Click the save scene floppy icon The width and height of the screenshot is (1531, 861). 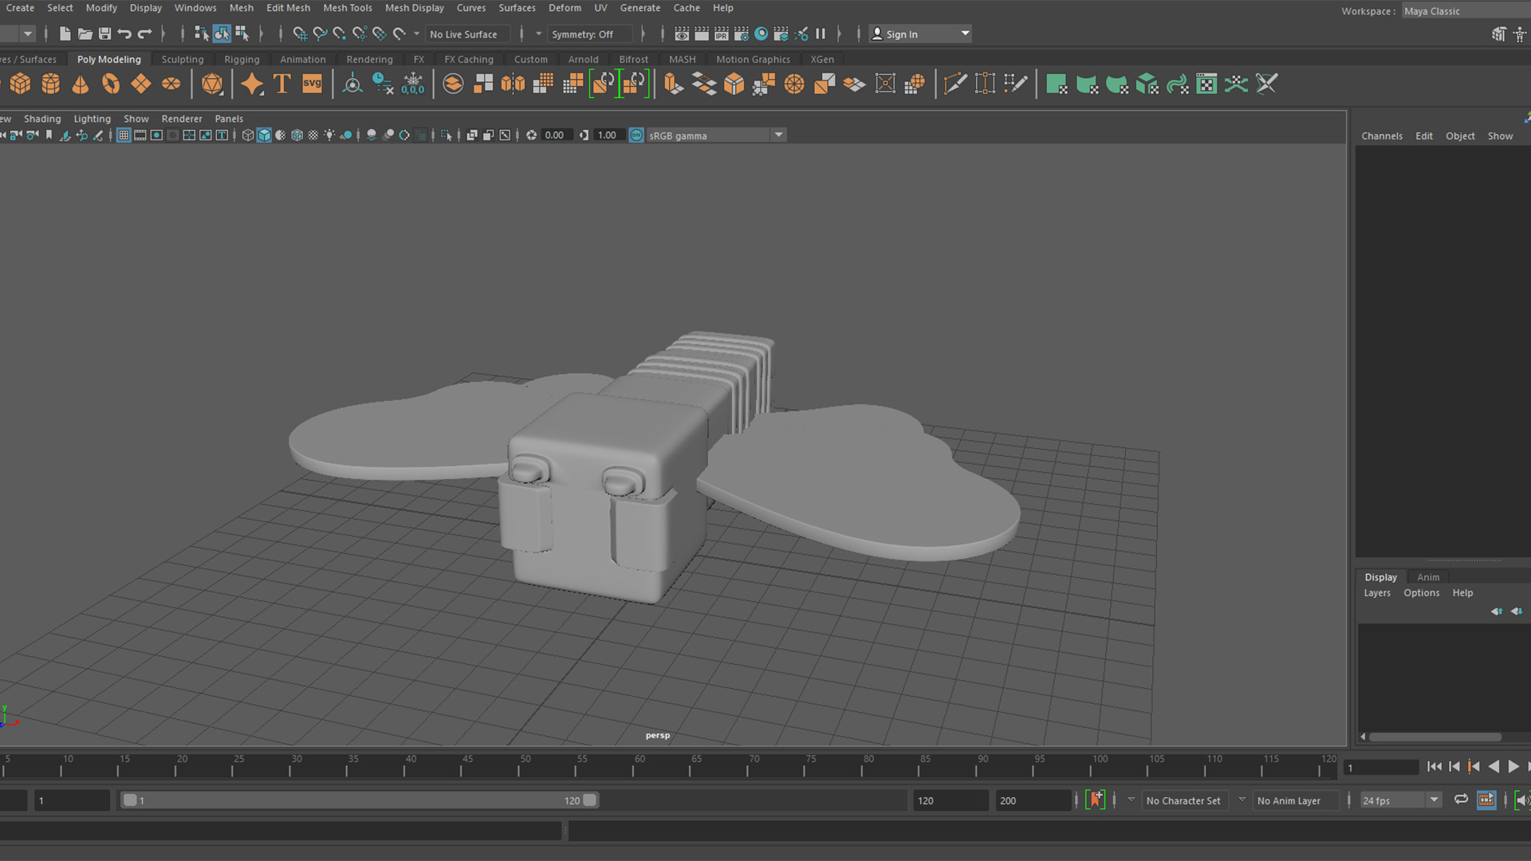click(x=104, y=33)
